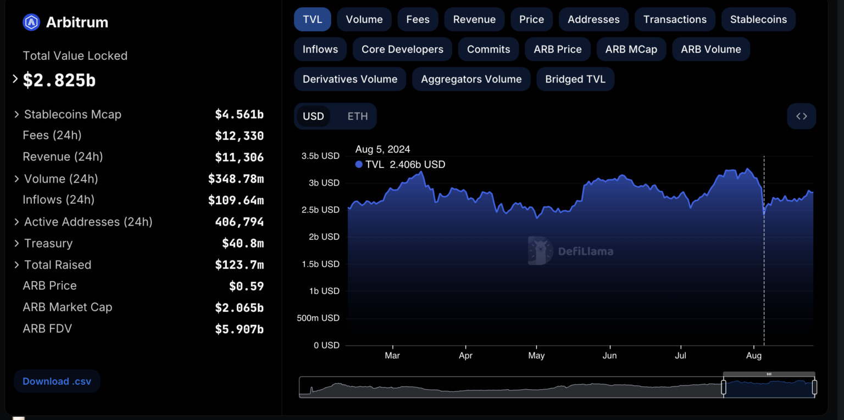Enable the Aggregators Volume series

(x=471, y=79)
